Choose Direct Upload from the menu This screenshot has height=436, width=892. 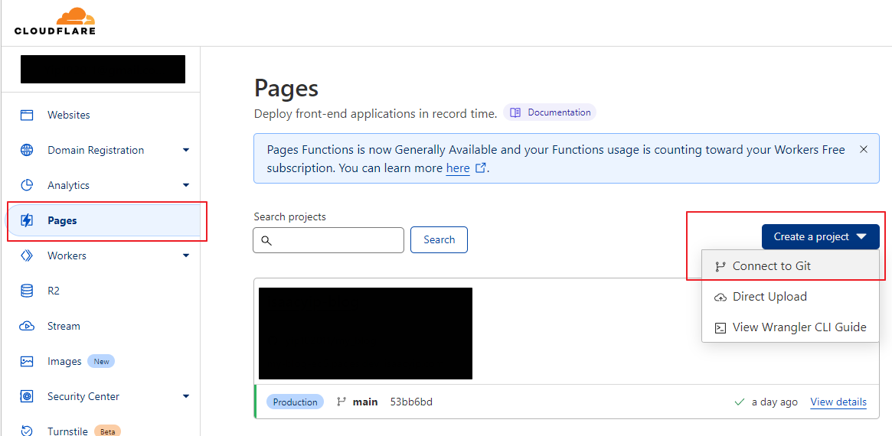pyautogui.click(x=769, y=297)
